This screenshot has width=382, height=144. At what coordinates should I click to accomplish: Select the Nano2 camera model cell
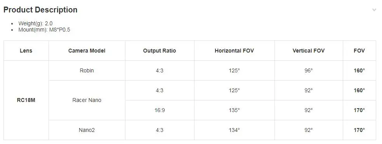(87, 130)
